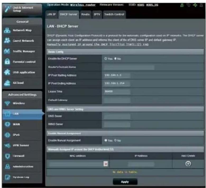Click the IPv6 globe icon
This screenshot has height=188, width=206.
[x=7, y=135]
